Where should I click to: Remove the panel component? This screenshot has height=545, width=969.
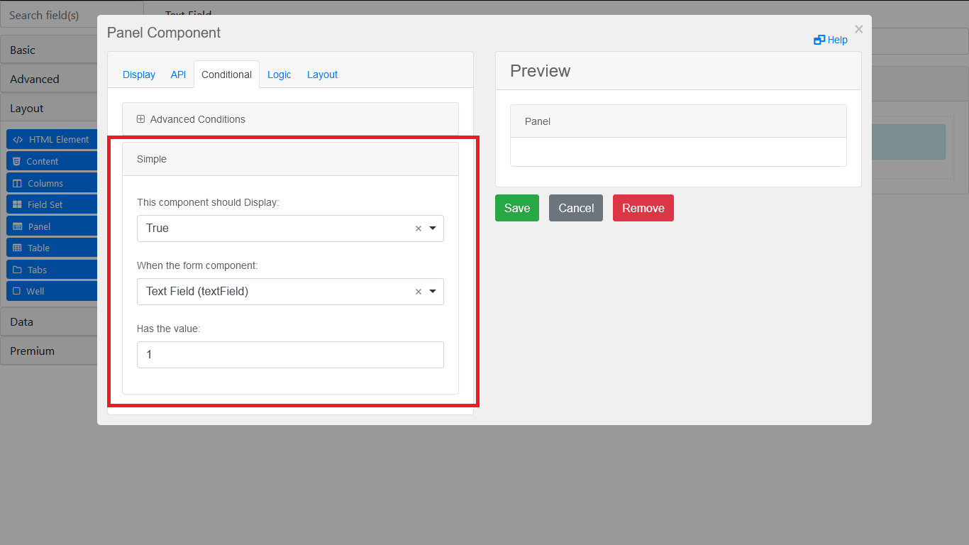click(643, 208)
